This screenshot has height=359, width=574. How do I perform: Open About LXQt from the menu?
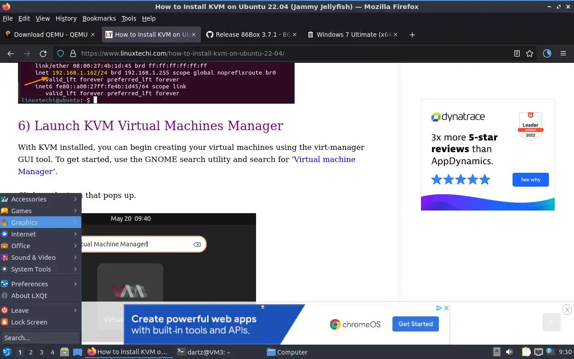40,296
